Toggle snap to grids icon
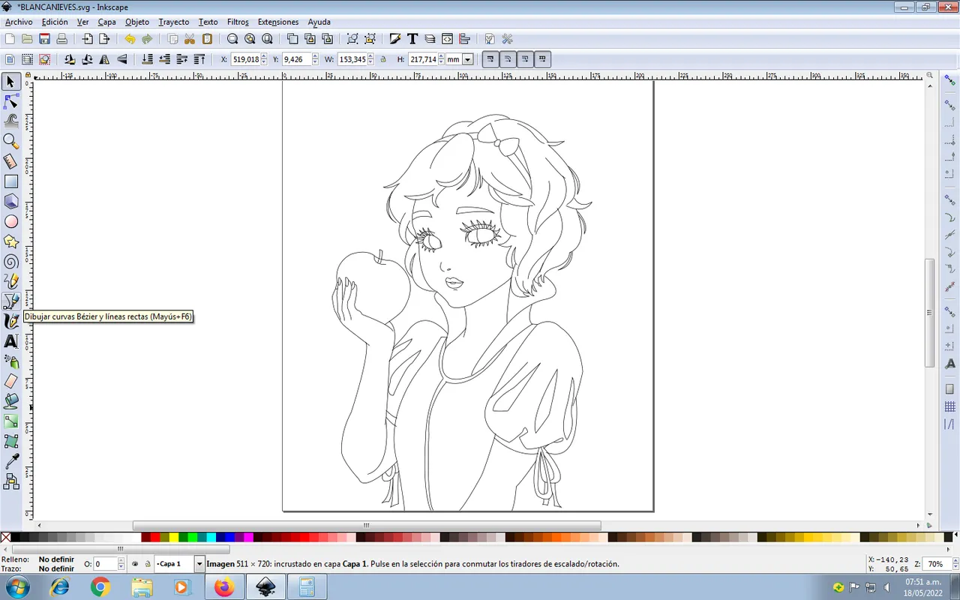The height and width of the screenshot is (600, 960). point(950,406)
